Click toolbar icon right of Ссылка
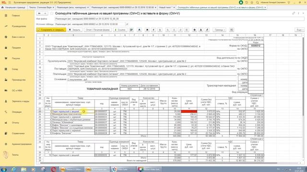Image resolution: width=307 pixels, height=172 pixels. click(x=131, y=30)
